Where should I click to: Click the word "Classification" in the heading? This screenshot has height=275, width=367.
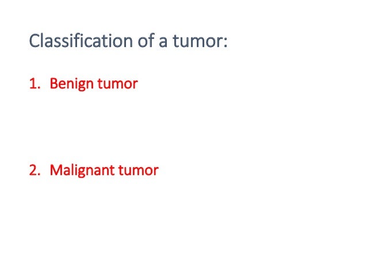pos(81,41)
